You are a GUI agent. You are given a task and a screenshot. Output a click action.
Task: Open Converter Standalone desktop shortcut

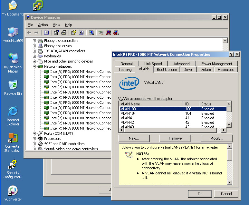pyautogui.click(x=13, y=143)
